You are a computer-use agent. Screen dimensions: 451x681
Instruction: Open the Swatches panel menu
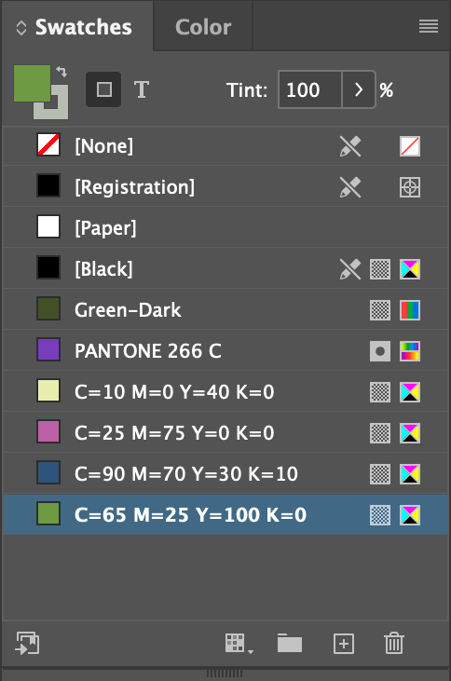pyautogui.click(x=428, y=27)
